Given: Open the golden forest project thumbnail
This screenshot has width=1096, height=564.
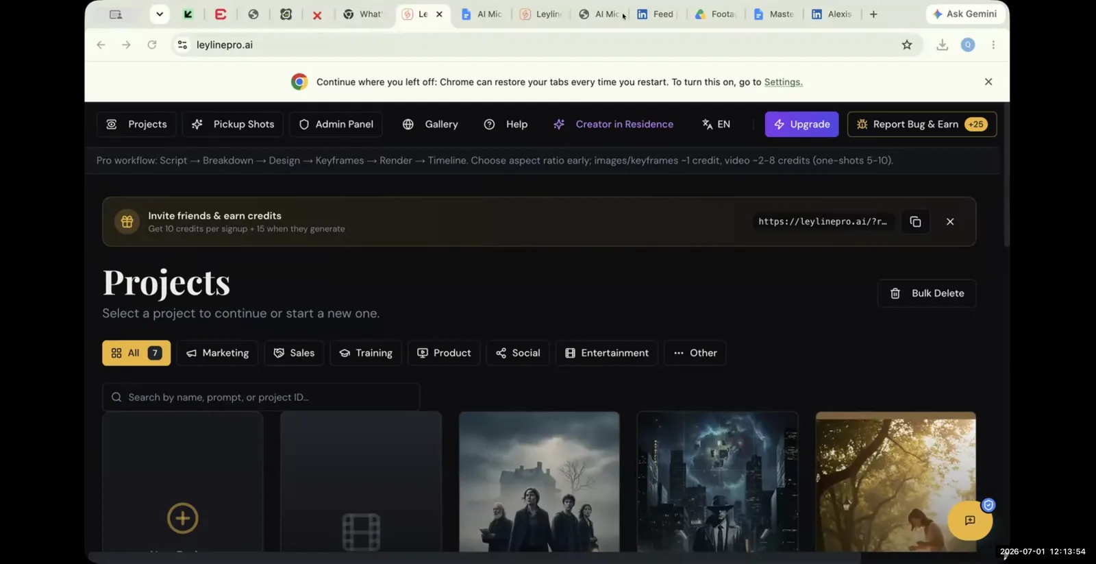Looking at the screenshot, I should click(x=896, y=482).
